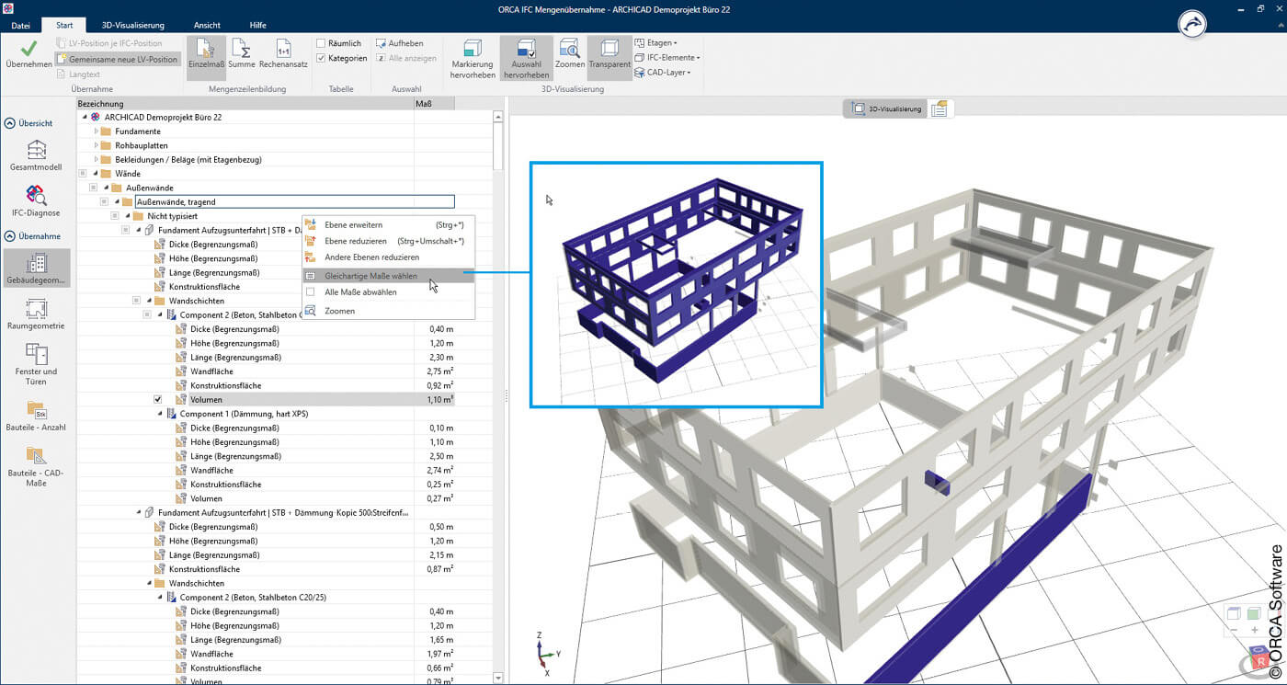The image size is (1287, 685).
Task: Click the 'Außenwände, tragend' name field
Action: click(294, 201)
